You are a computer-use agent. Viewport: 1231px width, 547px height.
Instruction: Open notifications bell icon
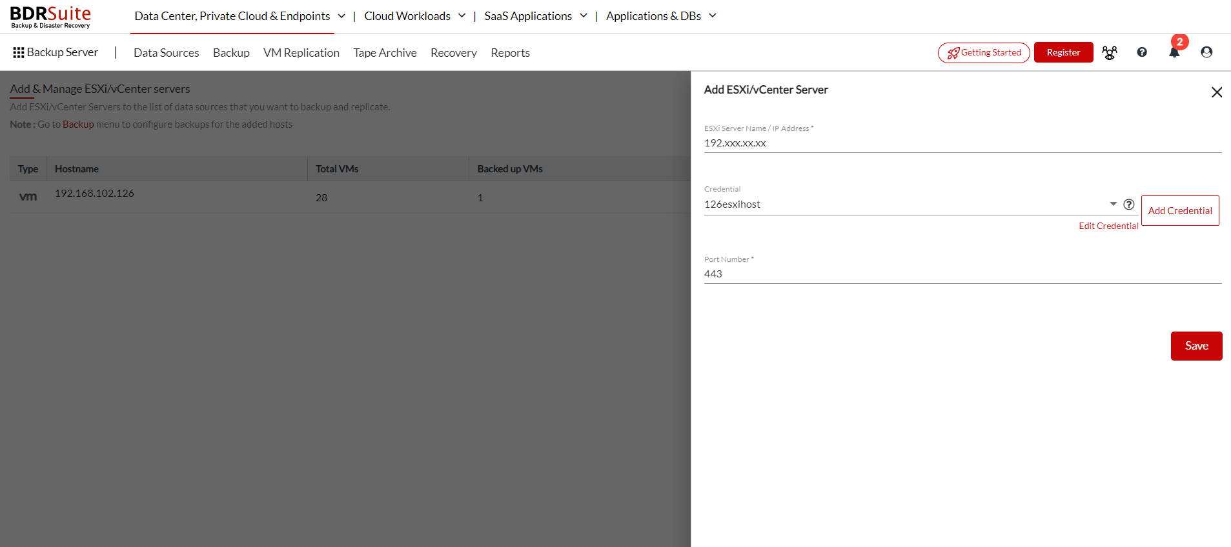tap(1174, 53)
